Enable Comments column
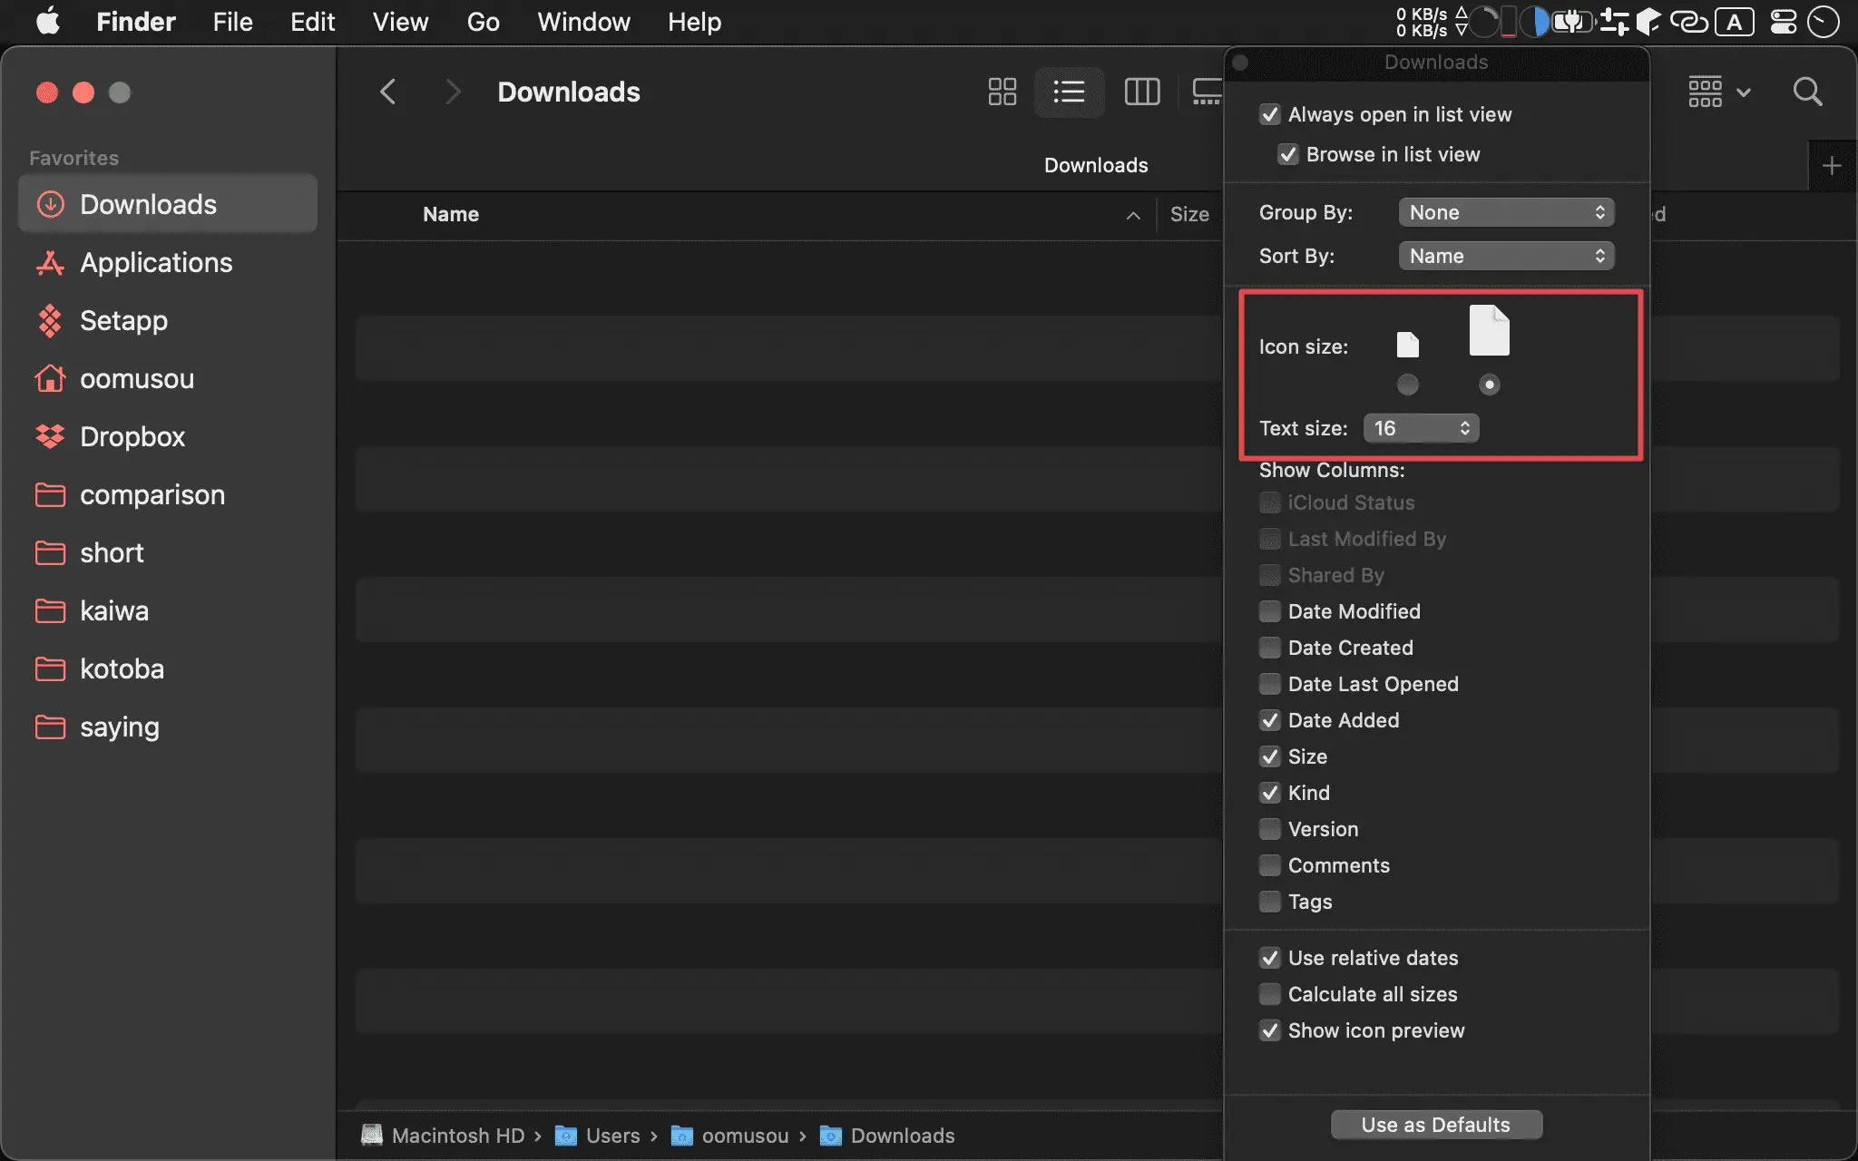 [1269, 865]
